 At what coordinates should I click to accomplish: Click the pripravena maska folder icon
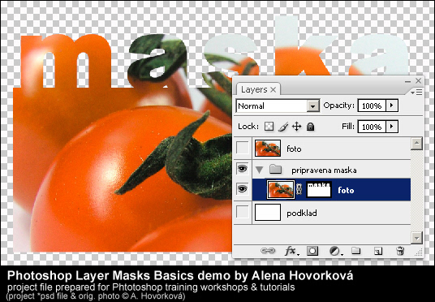(x=275, y=170)
